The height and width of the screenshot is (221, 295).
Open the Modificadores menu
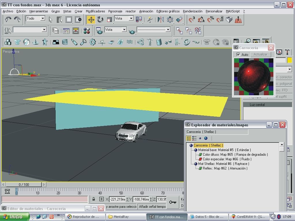click(x=95, y=11)
